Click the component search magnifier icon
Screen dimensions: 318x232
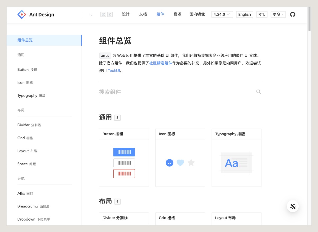click(x=259, y=92)
